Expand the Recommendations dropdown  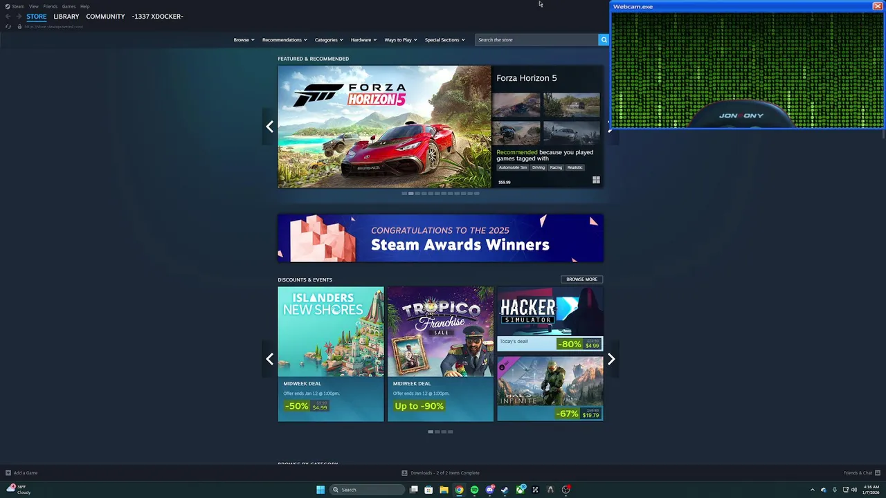[x=285, y=39]
